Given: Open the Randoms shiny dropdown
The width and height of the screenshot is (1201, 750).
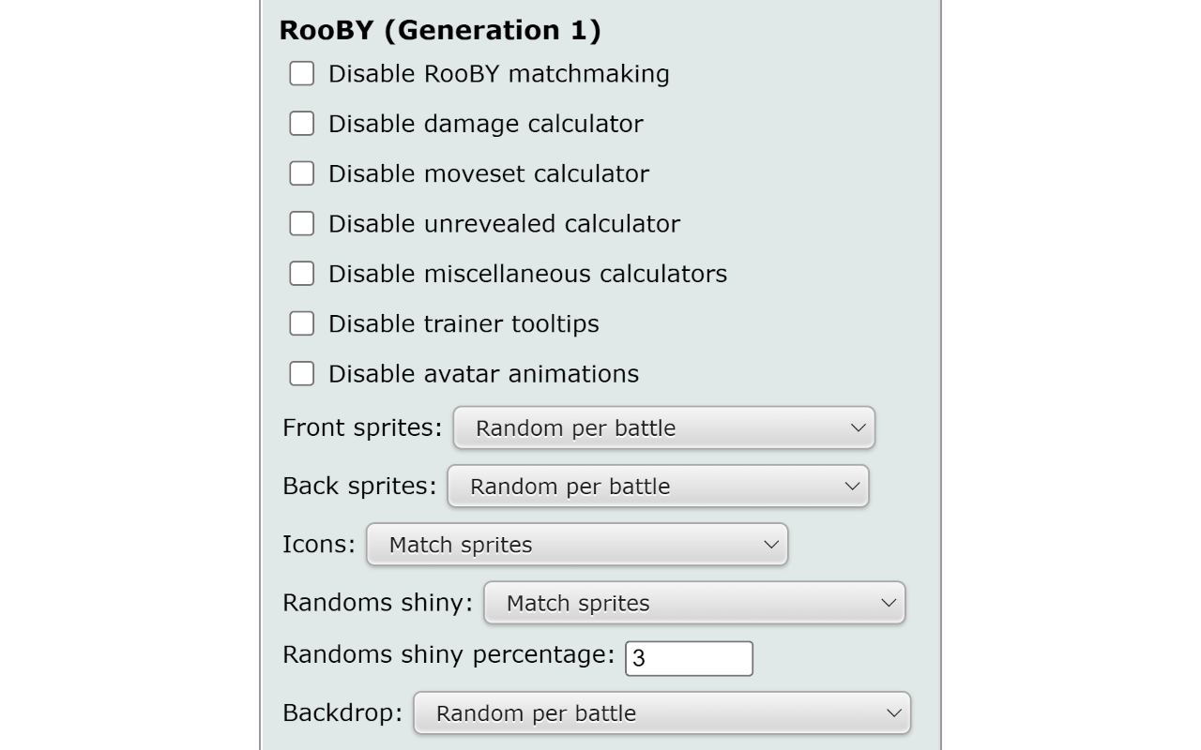Looking at the screenshot, I should point(693,604).
